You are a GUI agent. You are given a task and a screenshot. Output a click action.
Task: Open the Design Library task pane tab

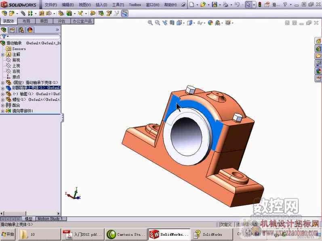318,48
